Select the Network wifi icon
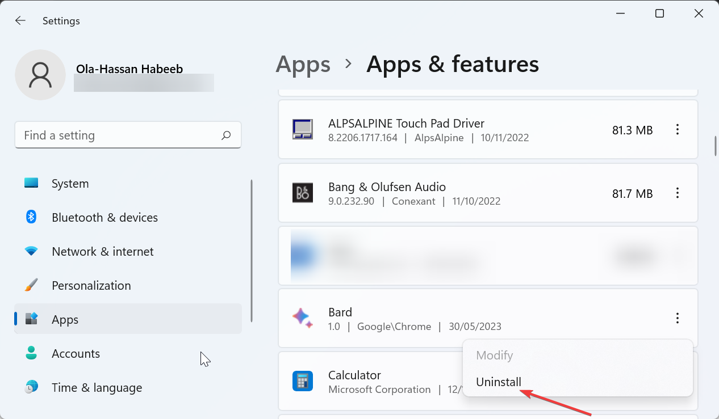Viewport: 719px width, 419px height. point(31,251)
